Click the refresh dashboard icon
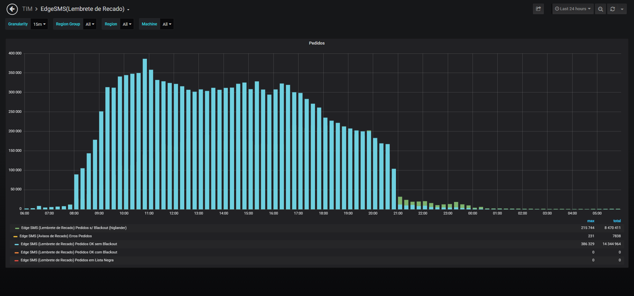 point(613,9)
